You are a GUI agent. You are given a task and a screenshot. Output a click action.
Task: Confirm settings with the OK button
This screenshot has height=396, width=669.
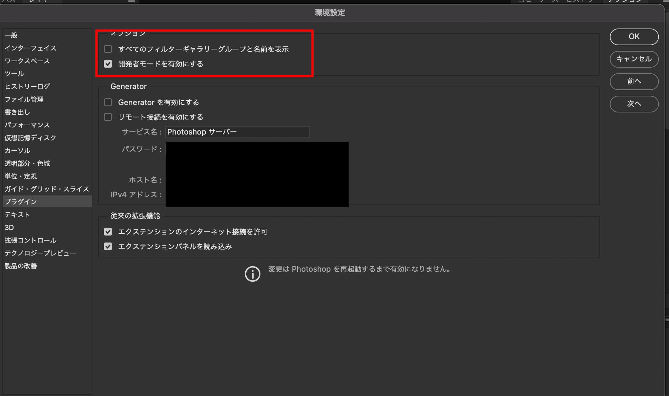[x=634, y=37]
